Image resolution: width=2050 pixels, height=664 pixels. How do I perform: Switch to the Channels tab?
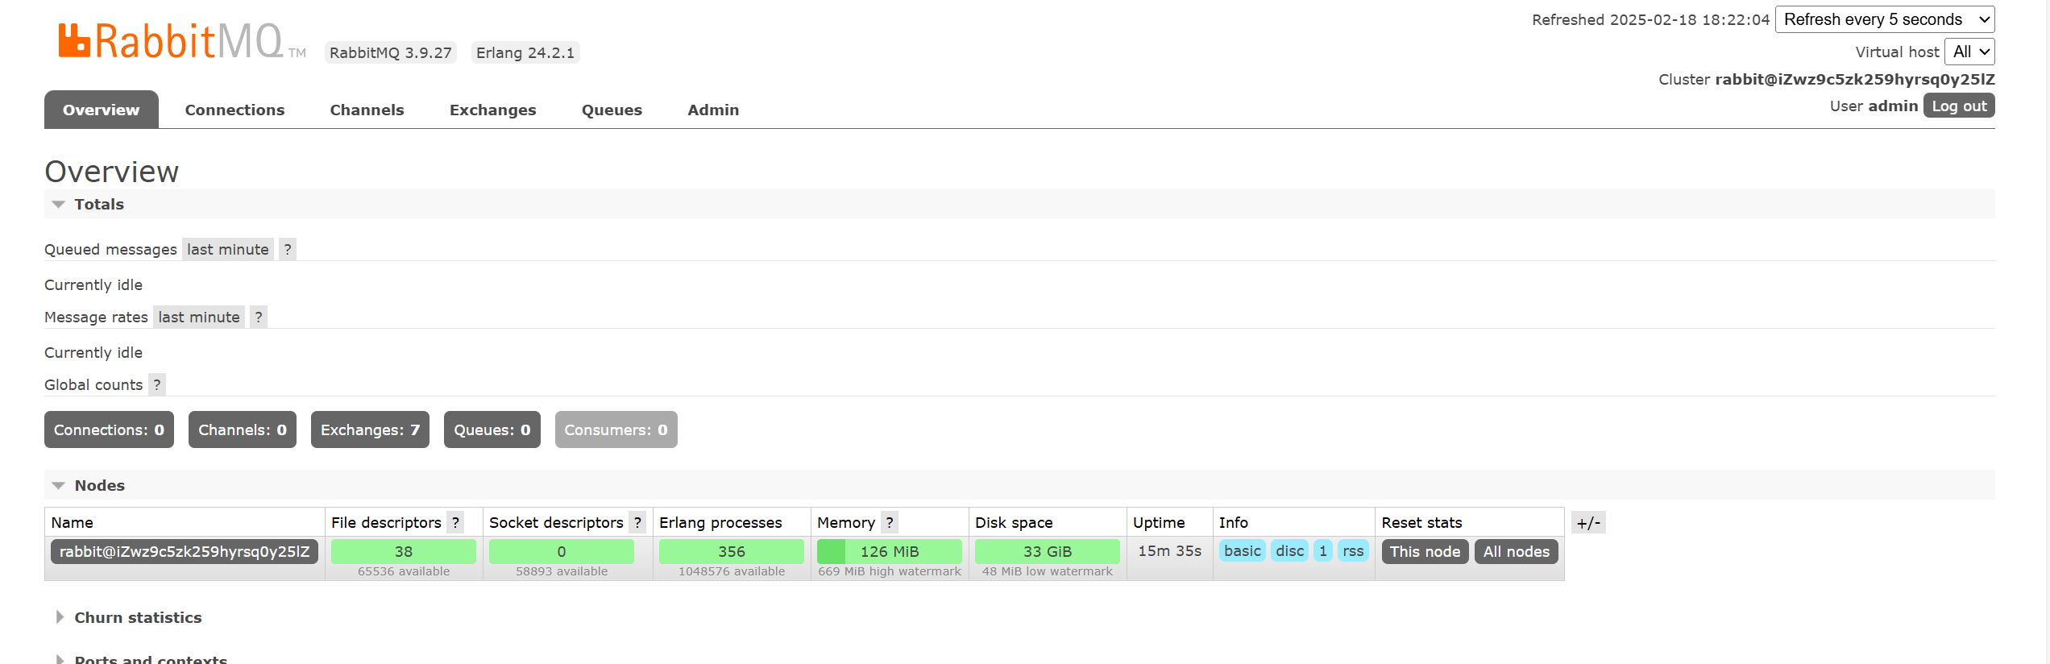(x=367, y=110)
